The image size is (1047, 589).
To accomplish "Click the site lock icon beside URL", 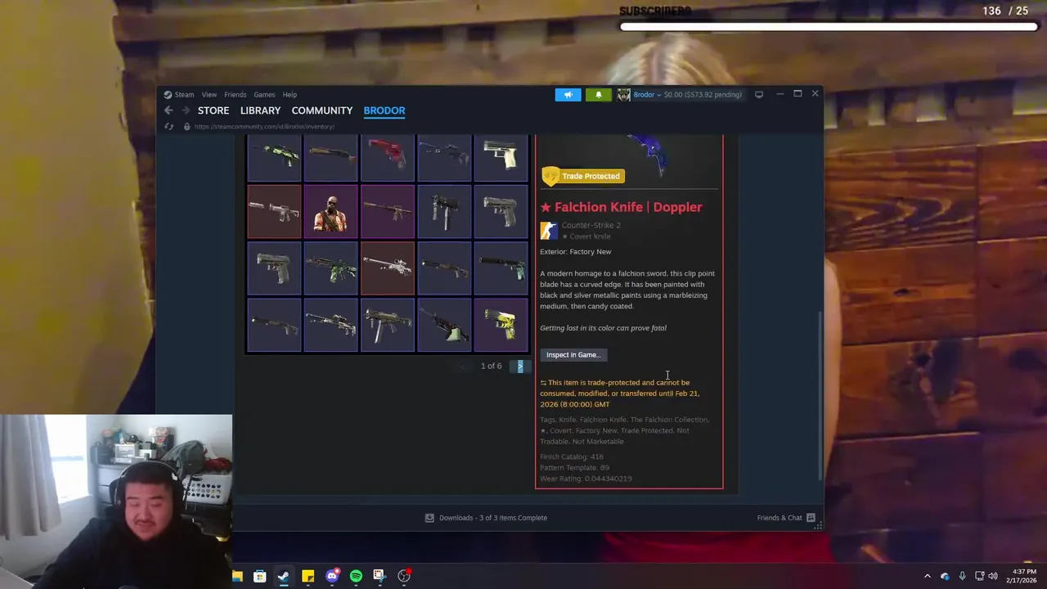I will tap(186, 127).
